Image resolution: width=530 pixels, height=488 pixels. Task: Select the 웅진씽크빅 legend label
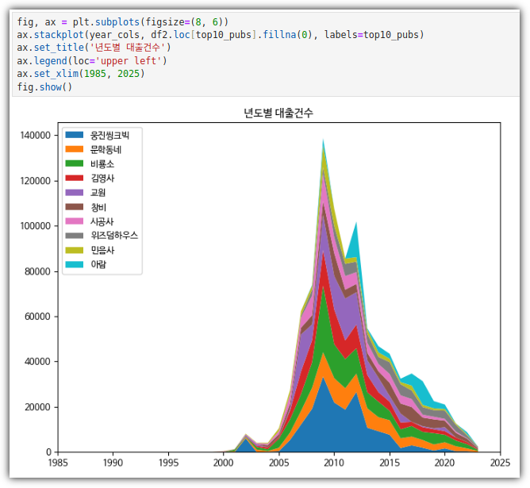coord(109,135)
